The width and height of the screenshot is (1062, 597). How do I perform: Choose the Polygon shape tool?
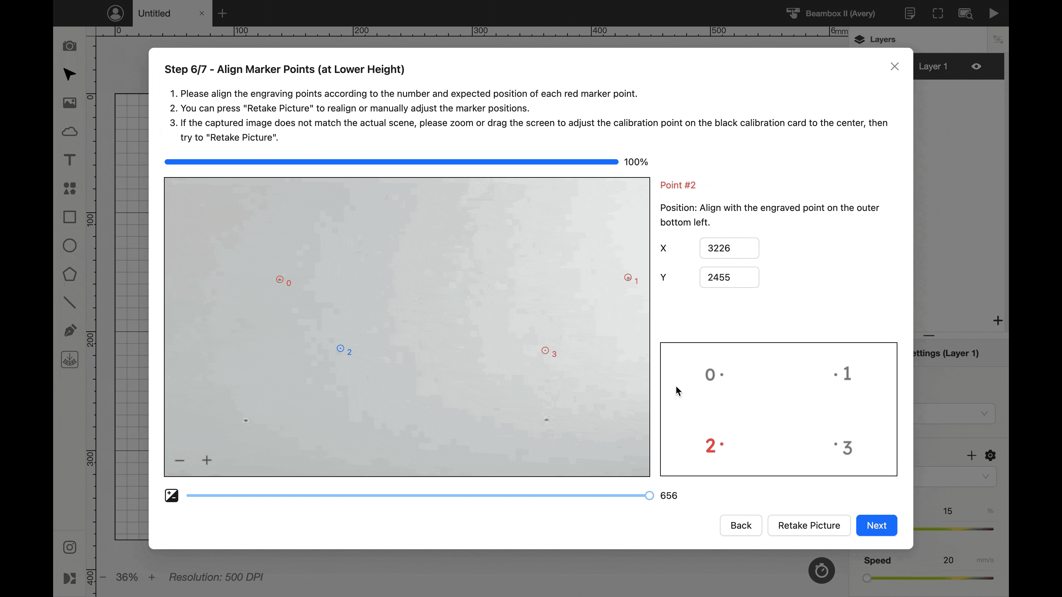tap(69, 274)
